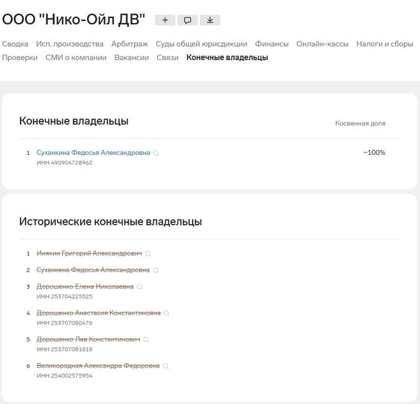Open historical owner Великородная Александра Федоровна
Image resolution: width=420 pixels, height=404 pixels.
coord(98,366)
